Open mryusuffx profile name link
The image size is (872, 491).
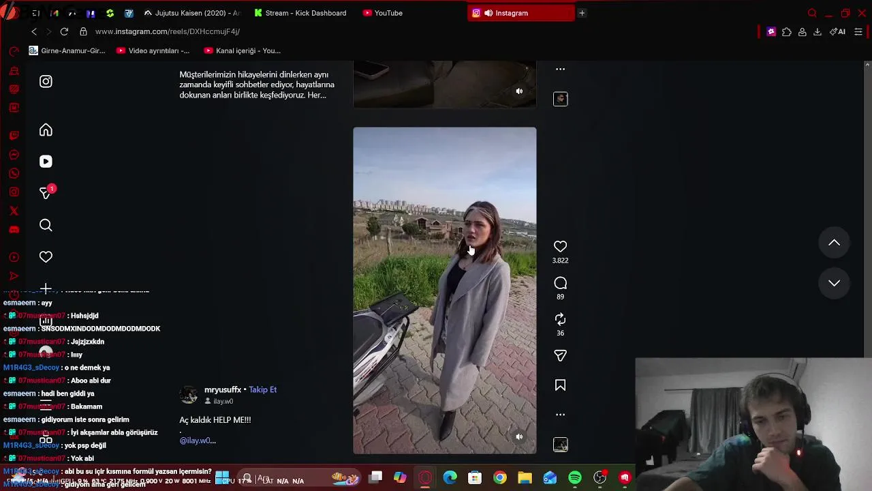pyautogui.click(x=223, y=389)
